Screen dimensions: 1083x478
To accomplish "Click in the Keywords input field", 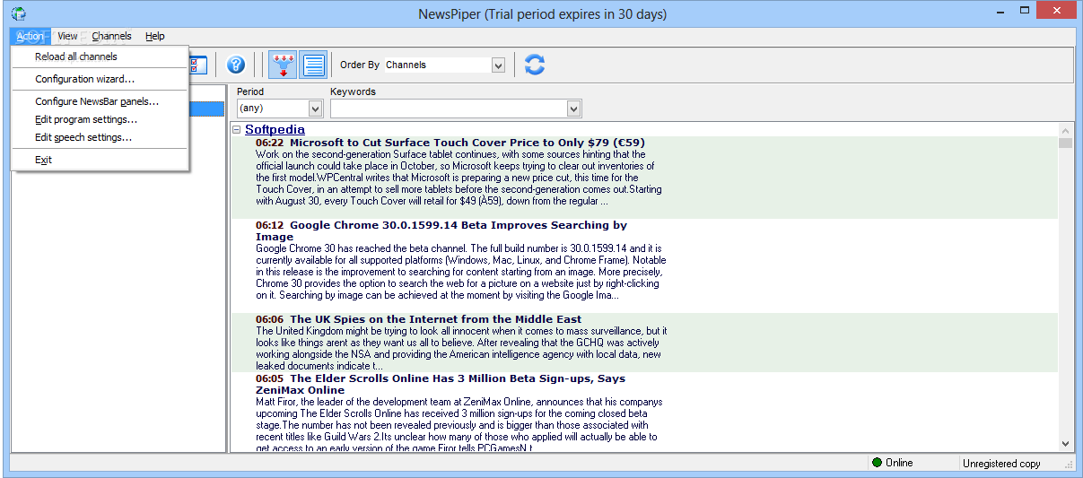I will (449, 109).
